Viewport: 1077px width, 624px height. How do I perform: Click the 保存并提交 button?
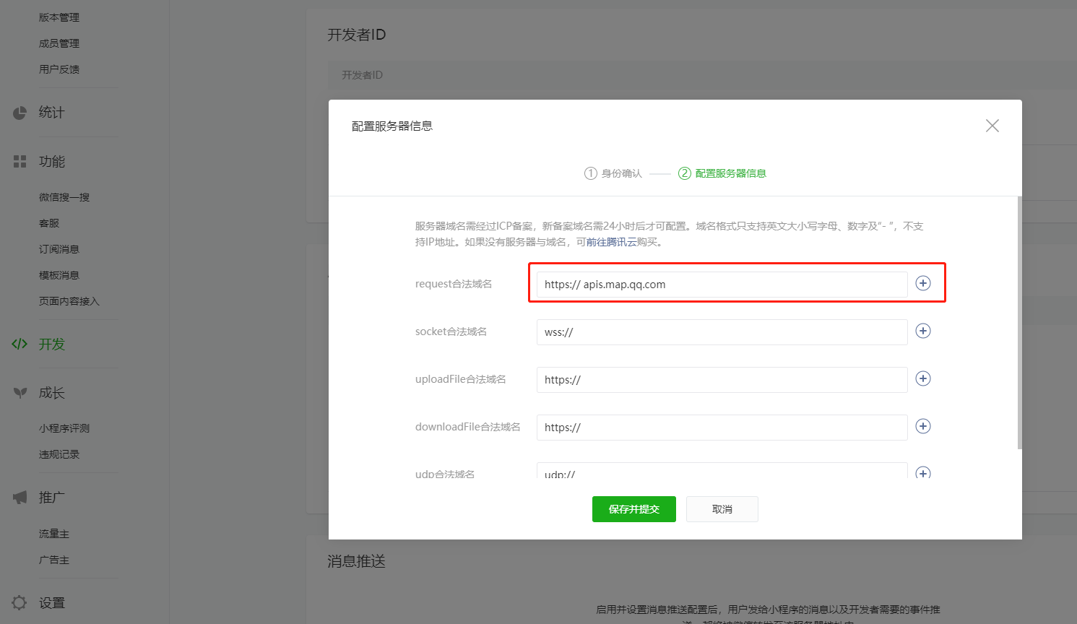(633, 509)
